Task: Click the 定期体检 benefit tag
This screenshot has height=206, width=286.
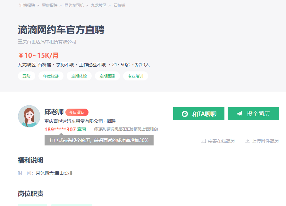Action: (x=79, y=76)
